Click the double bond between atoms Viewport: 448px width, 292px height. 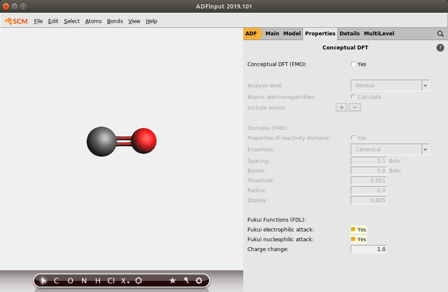pos(124,141)
